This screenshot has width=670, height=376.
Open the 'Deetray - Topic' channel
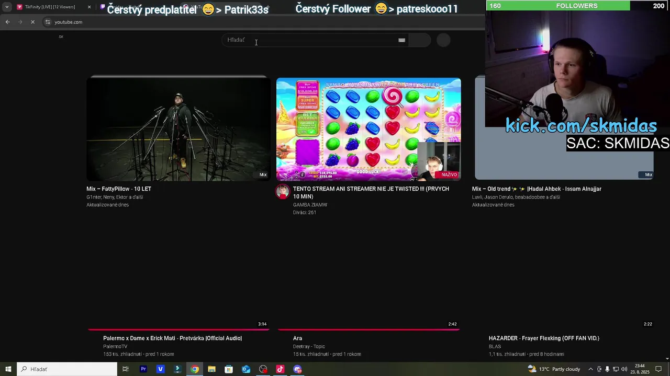click(x=309, y=346)
